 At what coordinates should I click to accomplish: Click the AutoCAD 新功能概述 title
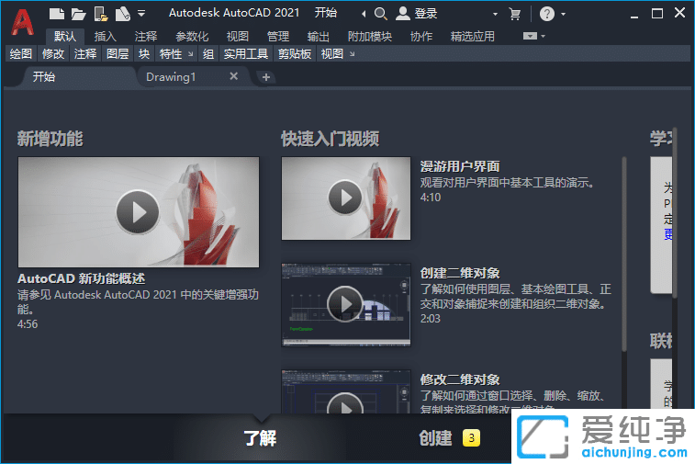[x=81, y=278]
